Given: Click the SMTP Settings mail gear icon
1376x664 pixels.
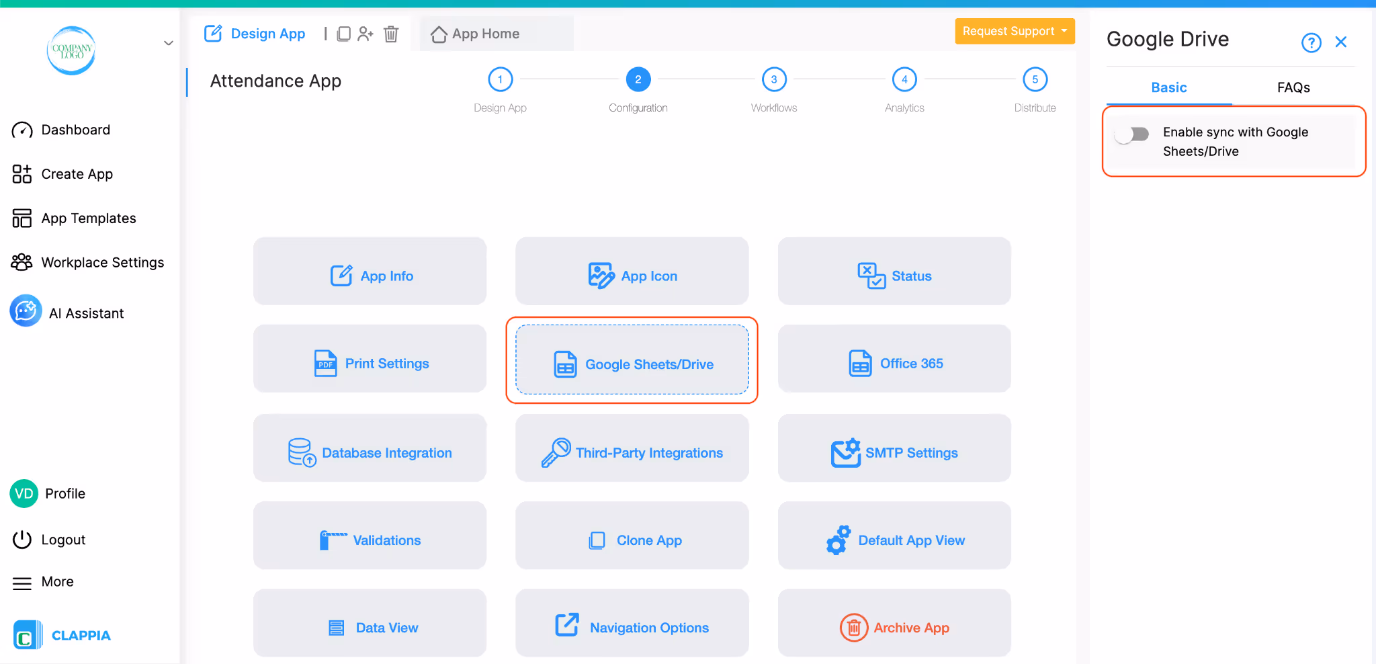Looking at the screenshot, I should 846,452.
